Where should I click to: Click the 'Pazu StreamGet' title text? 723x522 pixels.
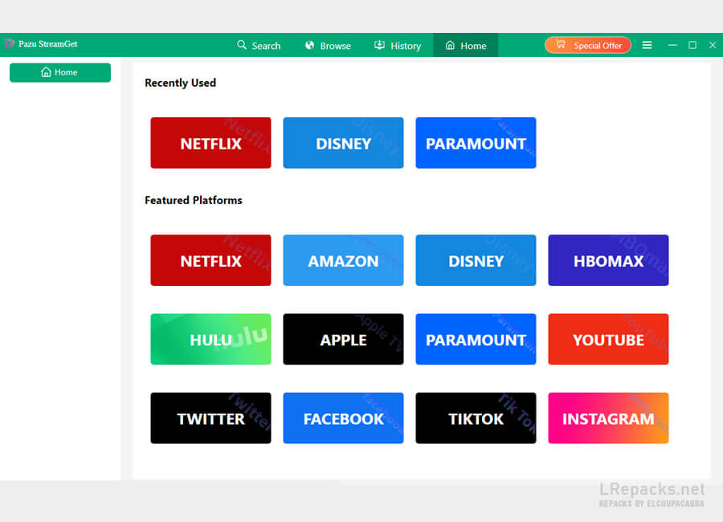point(48,44)
